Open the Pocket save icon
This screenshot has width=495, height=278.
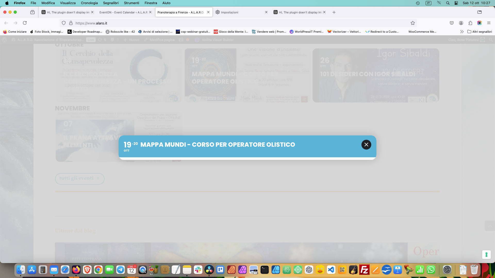tap(452, 23)
